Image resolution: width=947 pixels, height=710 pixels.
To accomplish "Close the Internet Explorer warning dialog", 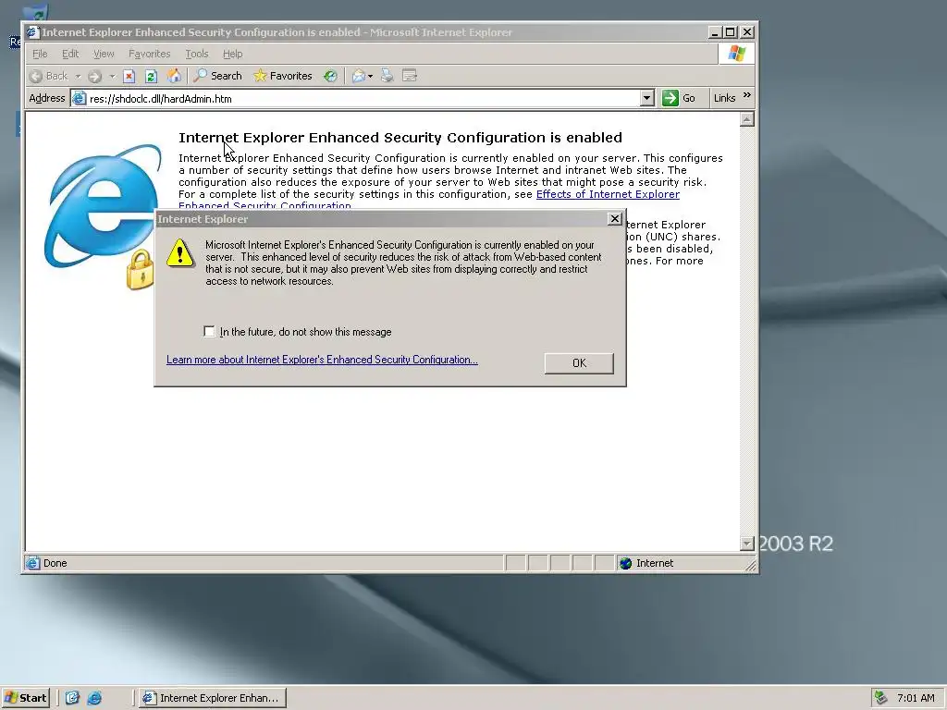I will click(x=614, y=219).
